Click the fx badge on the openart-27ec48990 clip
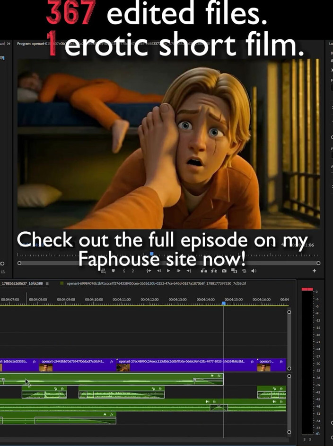Viewport: 333px width, 446px height. pos(252,362)
